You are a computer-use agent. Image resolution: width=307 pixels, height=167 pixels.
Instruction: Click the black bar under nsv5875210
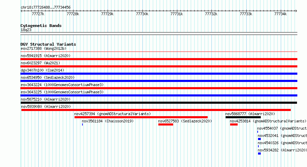pyautogui.click(x=159, y=103)
